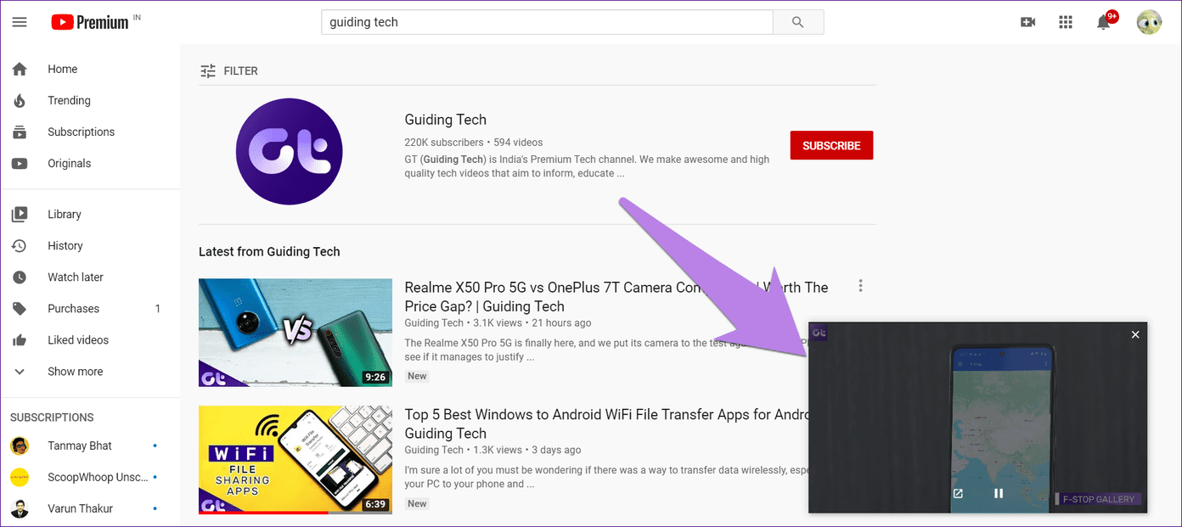Open the guide with the hamburger icon
The height and width of the screenshot is (527, 1182).
pos(19,22)
